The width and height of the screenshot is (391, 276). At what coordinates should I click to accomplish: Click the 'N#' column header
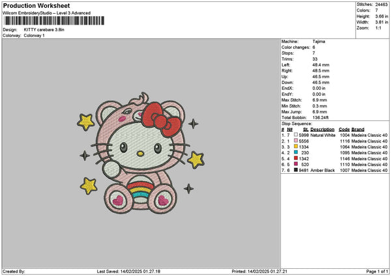tap(290, 130)
